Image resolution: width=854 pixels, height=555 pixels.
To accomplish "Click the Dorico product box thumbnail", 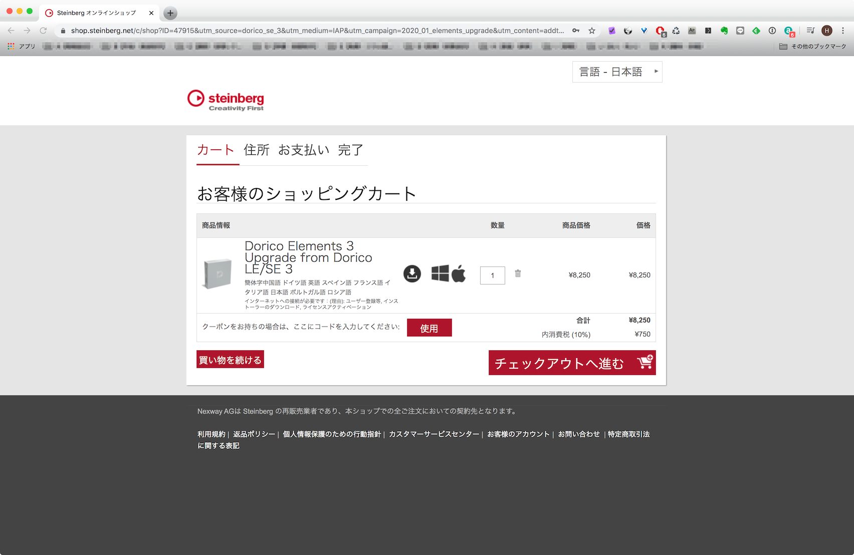I will 218,273.
